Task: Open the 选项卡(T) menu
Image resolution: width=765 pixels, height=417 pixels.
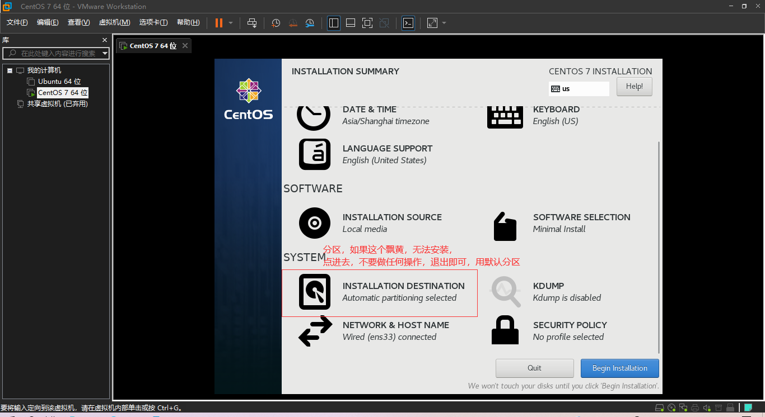Action: 153,22
